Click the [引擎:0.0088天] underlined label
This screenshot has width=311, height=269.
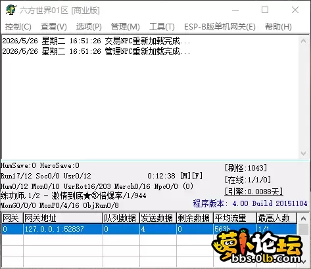click(254, 192)
